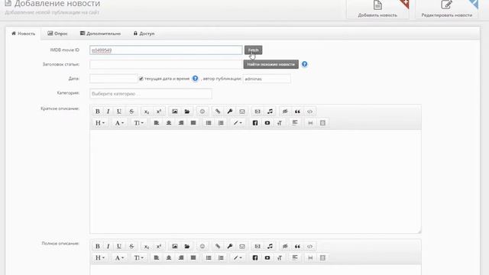
Task: Open font color (A) dropdown in short description editor
Action: tap(119, 123)
